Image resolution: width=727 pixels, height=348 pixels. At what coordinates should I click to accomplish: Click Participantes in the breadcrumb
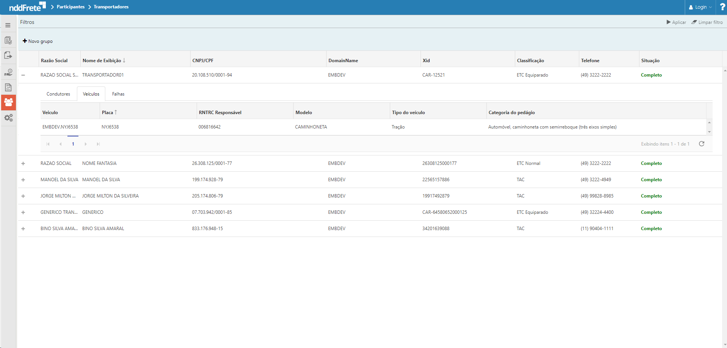click(x=70, y=7)
